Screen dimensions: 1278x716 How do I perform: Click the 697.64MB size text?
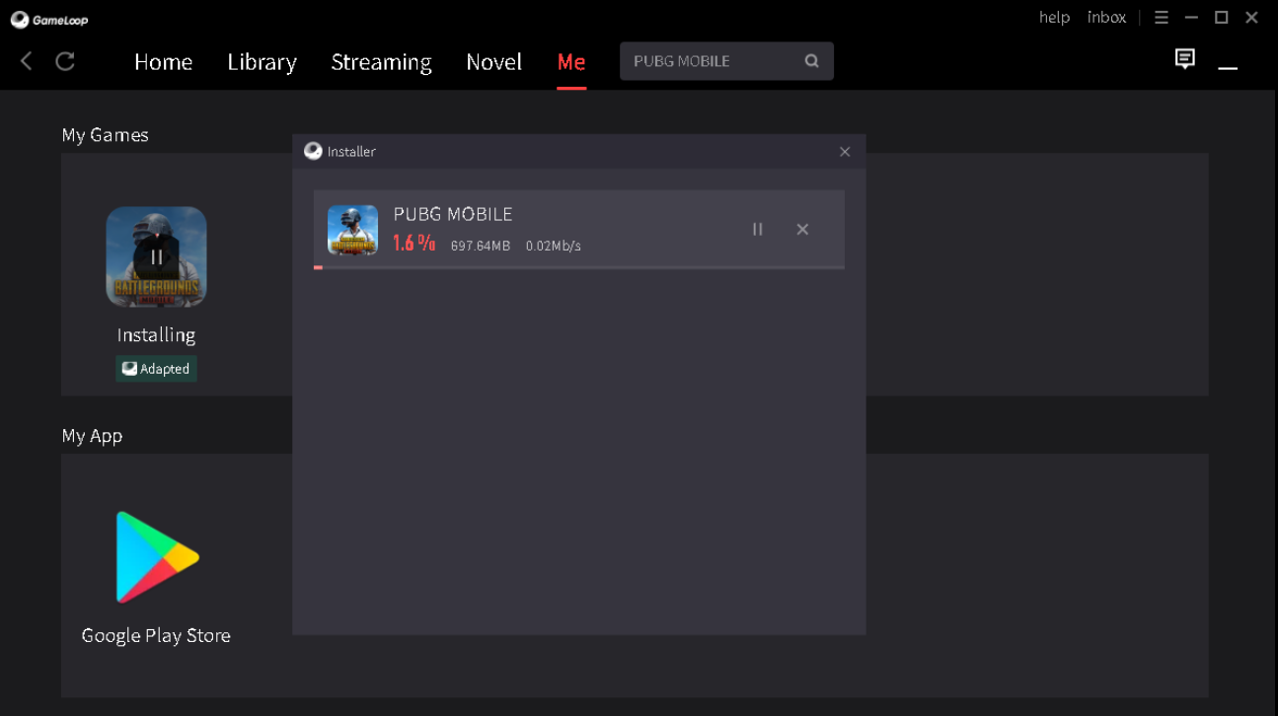click(x=481, y=246)
